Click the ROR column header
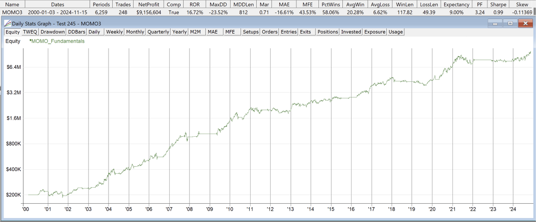 [x=195, y=4]
